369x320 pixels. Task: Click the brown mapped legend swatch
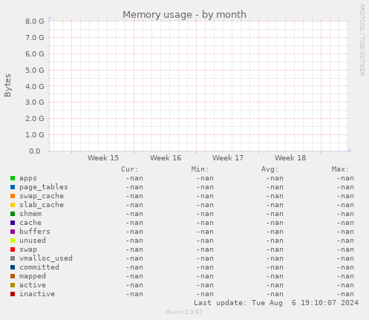click(13, 276)
